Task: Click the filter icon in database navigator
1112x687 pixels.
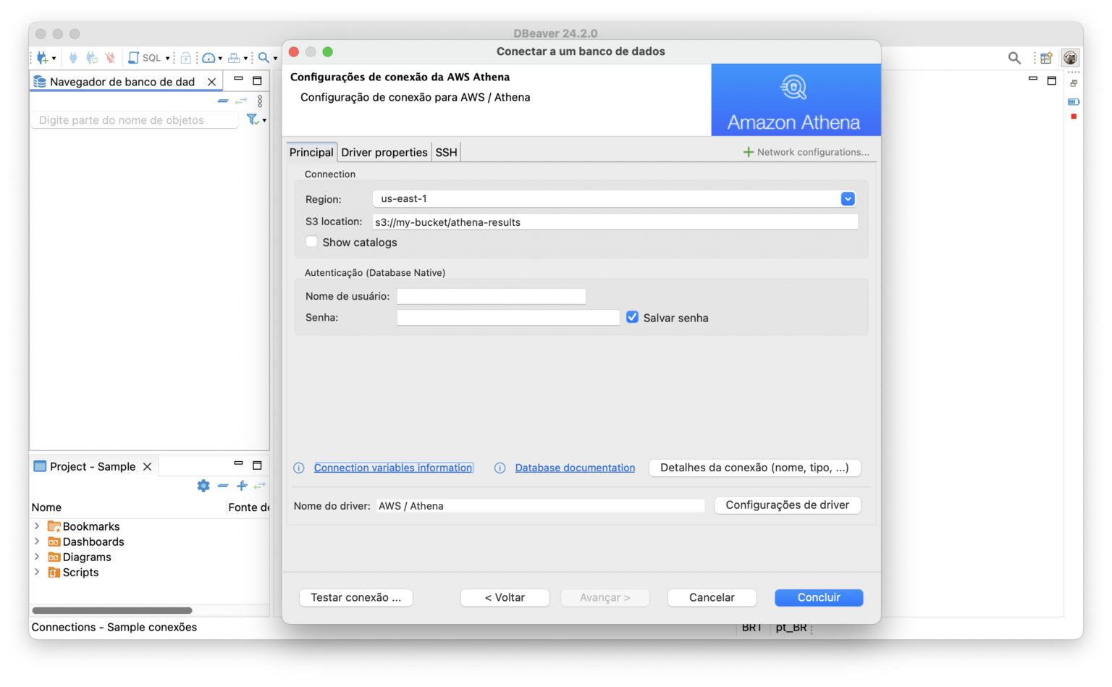Action: tap(253, 119)
